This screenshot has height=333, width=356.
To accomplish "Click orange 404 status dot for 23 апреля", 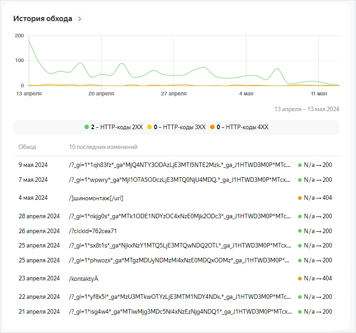I will [300, 279].
